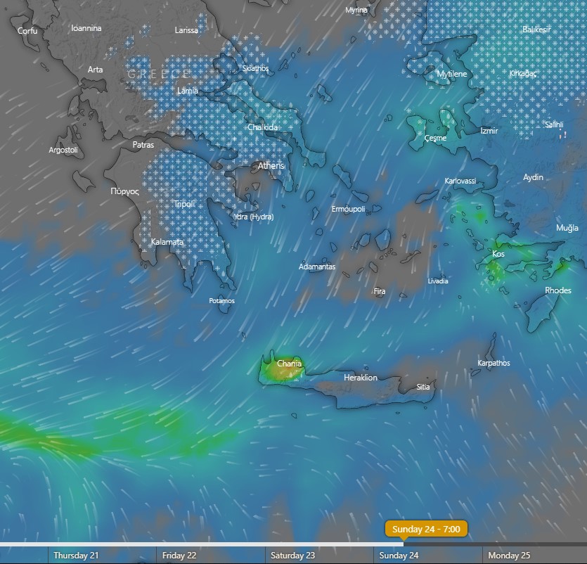Click the Heraklion city label
This screenshot has height=564, width=587.
coord(360,378)
